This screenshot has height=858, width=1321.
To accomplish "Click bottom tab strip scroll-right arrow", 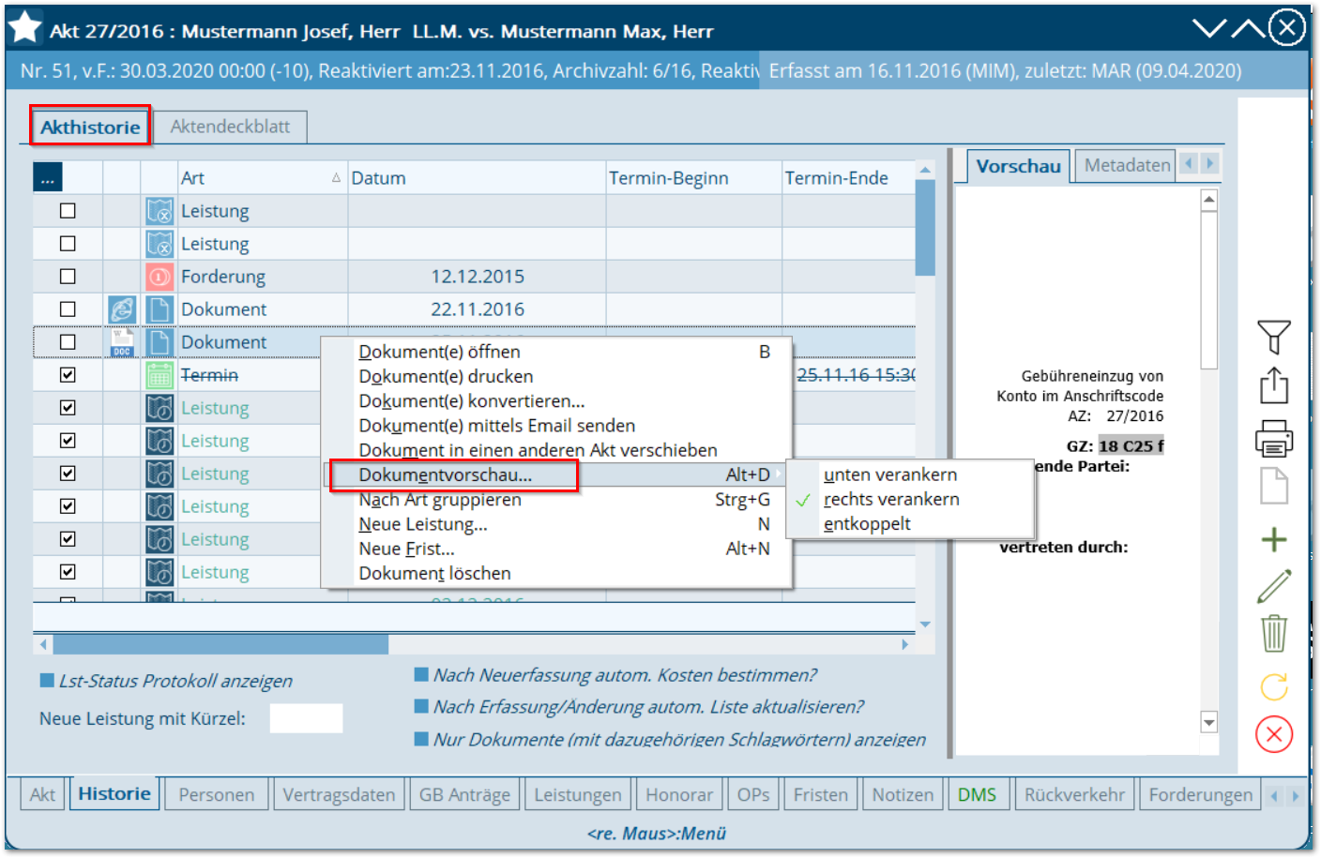I will pyautogui.click(x=1295, y=796).
